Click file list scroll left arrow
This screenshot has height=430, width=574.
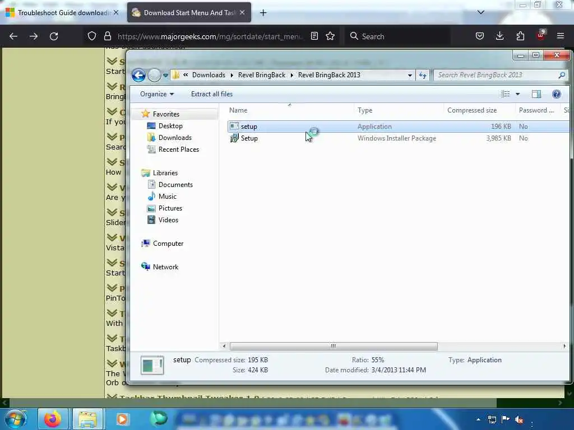pos(224,346)
